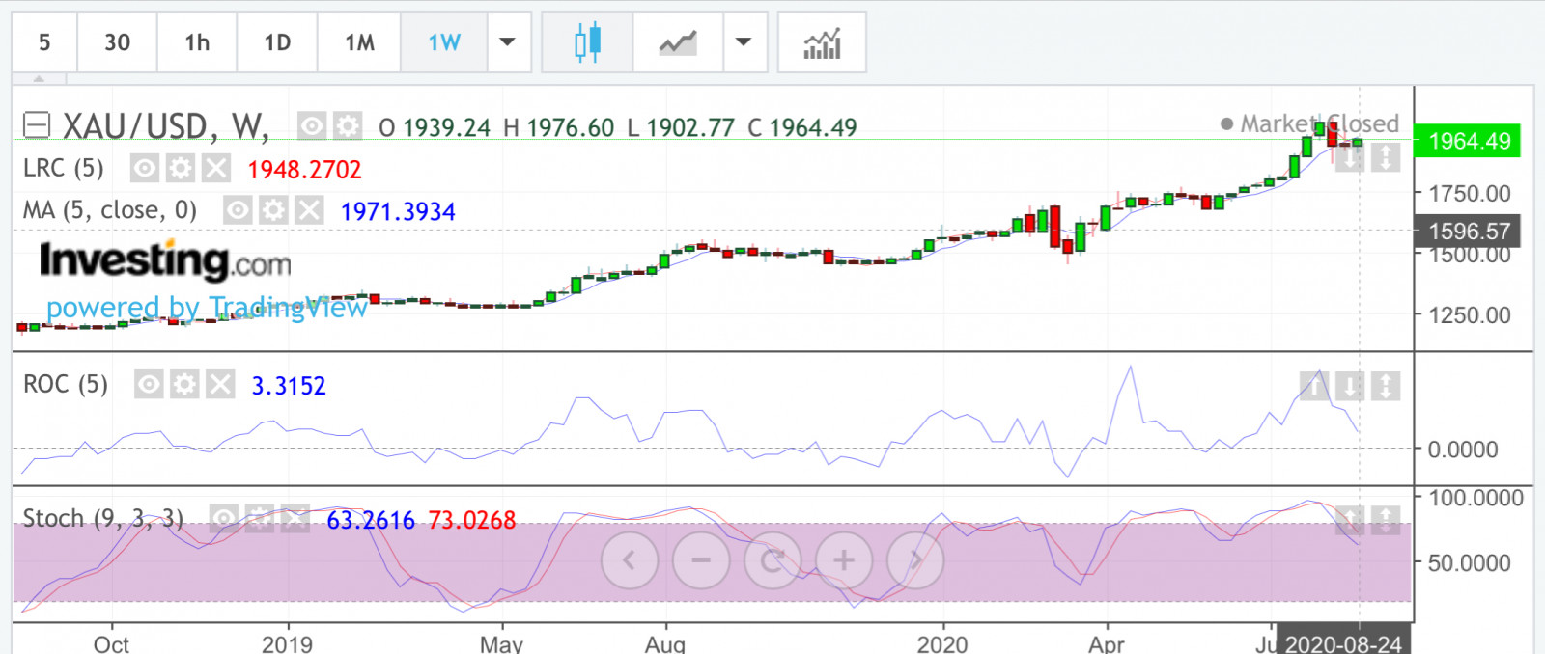Click the LRC (5) indicator label

coord(64,169)
